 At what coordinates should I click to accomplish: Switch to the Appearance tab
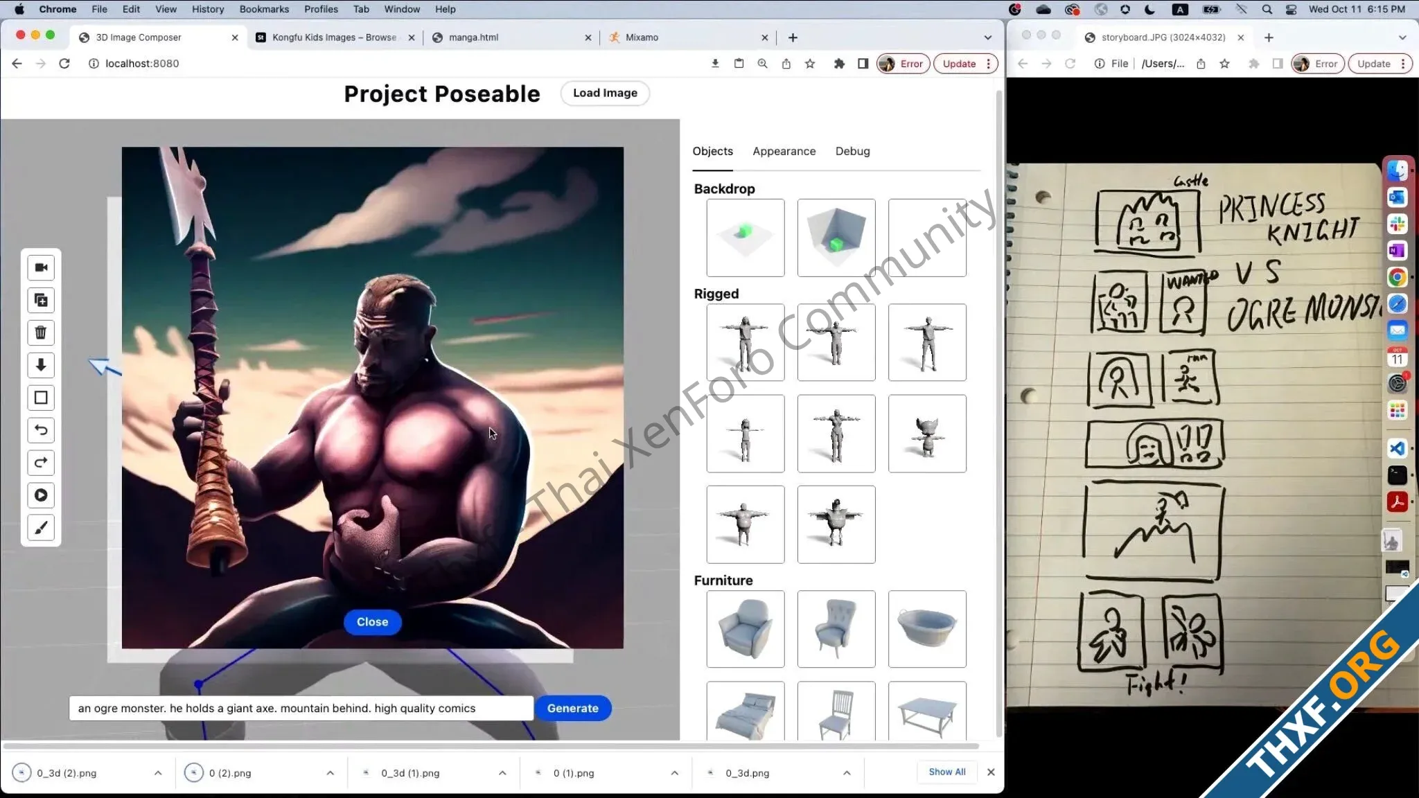click(x=784, y=151)
